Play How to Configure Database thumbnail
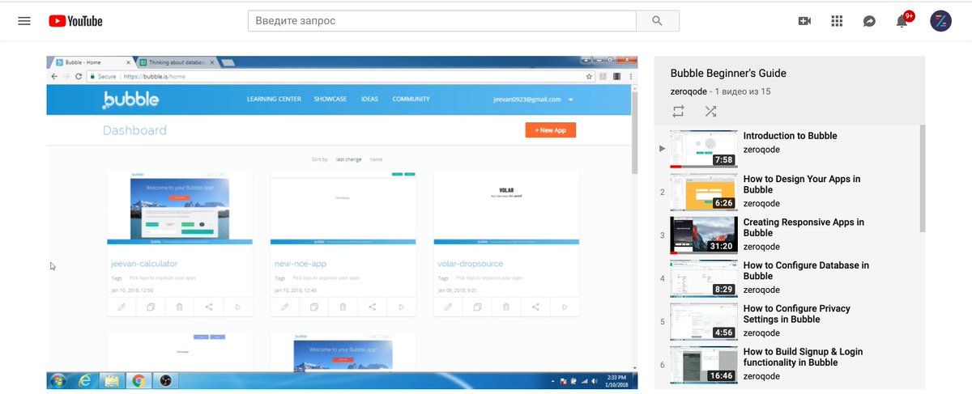The height and width of the screenshot is (394, 972). pos(704,277)
